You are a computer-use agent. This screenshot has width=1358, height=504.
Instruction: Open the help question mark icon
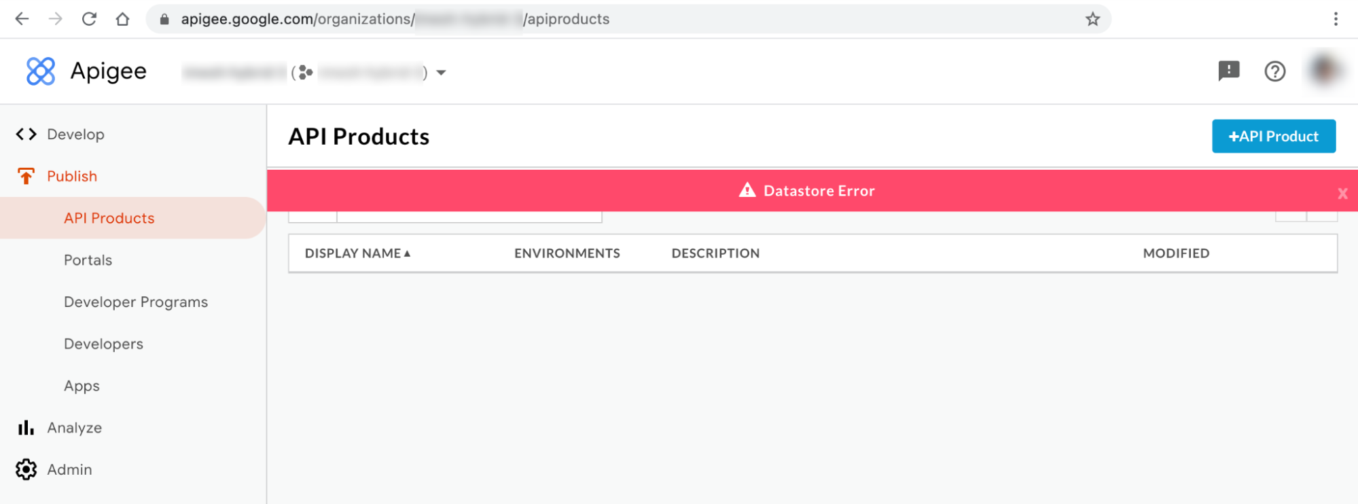tap(1274, 71)
